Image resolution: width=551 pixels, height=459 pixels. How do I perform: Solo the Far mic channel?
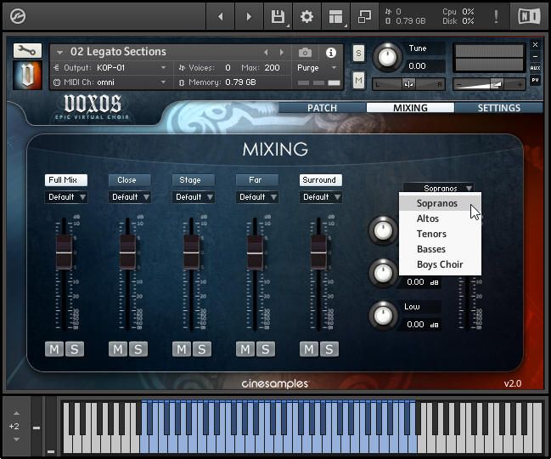[265, 349]
